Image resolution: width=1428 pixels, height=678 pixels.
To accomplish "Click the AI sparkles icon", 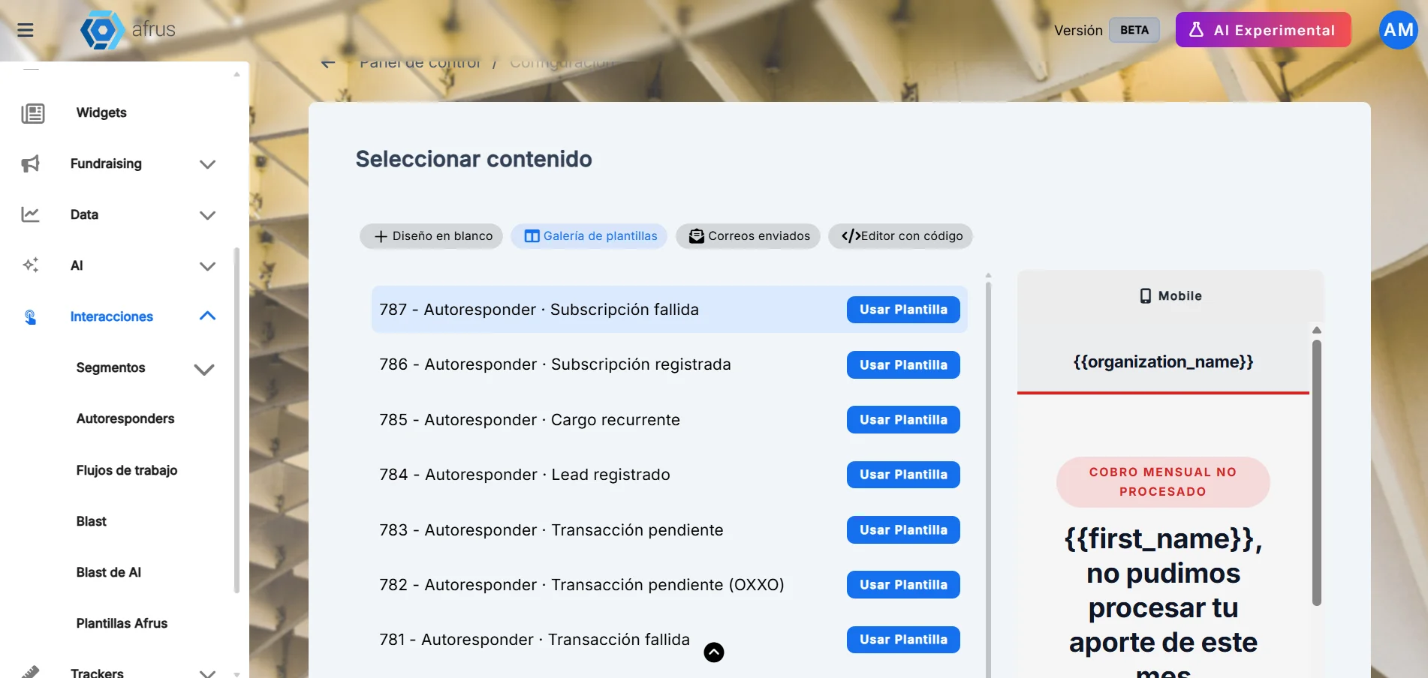I will [x=31, y=265].
